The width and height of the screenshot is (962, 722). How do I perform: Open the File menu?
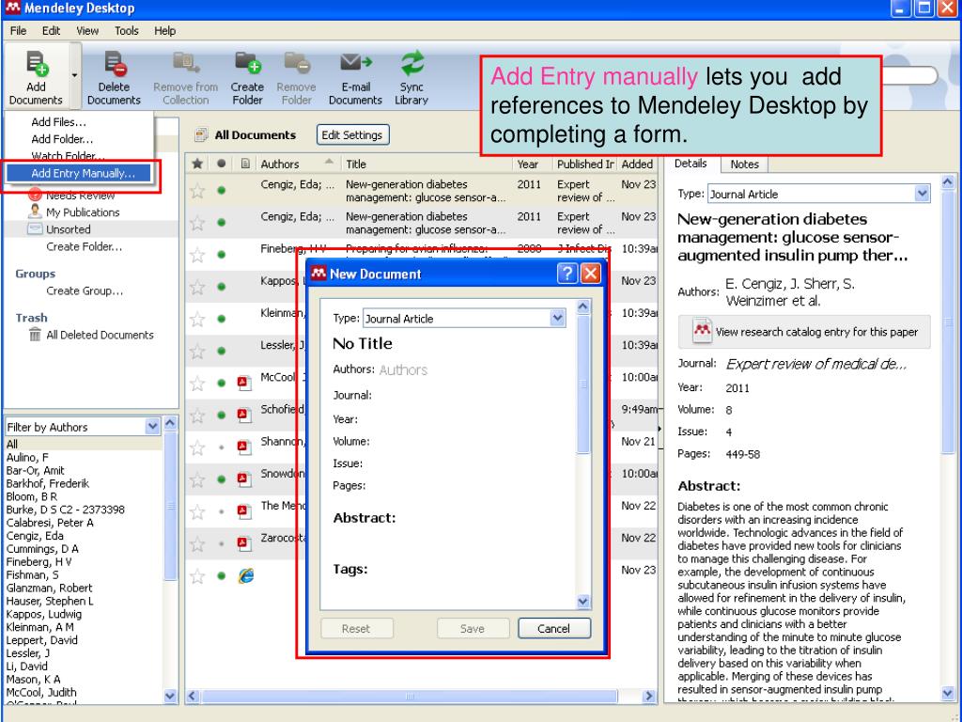click(19, 31)
